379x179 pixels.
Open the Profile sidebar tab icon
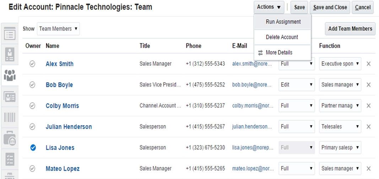coord(10,54)
